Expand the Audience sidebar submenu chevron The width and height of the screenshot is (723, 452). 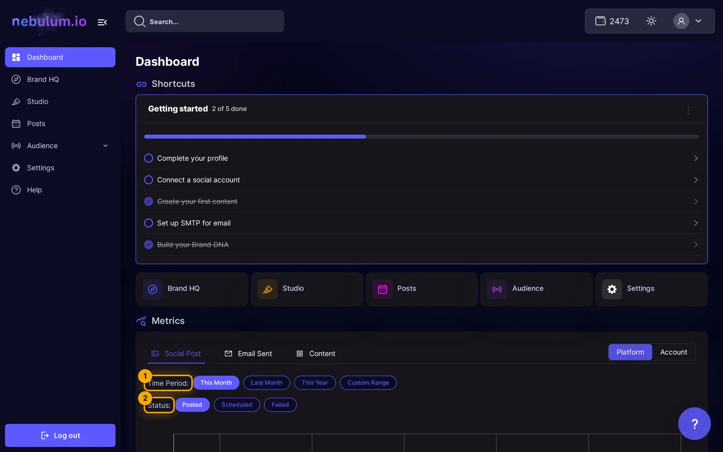tap(105, 146)
